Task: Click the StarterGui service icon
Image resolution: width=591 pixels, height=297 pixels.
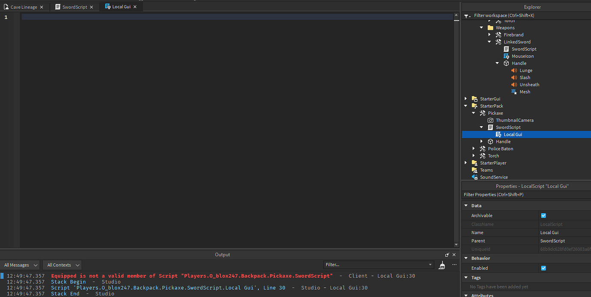Action: click(x=475, y=99)
